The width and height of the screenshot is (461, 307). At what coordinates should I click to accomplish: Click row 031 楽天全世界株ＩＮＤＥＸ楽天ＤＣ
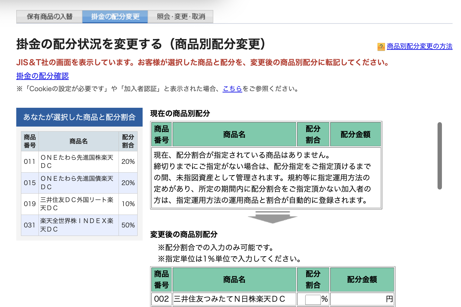click(x=78, y=225)
